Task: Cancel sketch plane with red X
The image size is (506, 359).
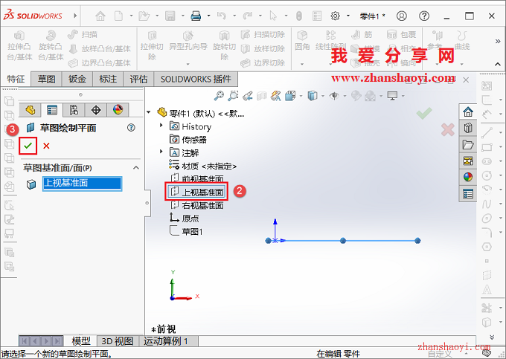Action: (x=46, y=146)
